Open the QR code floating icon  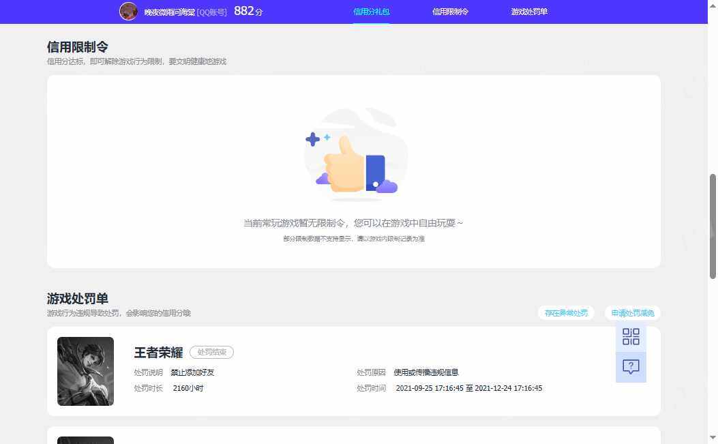(x=631, y=337)
